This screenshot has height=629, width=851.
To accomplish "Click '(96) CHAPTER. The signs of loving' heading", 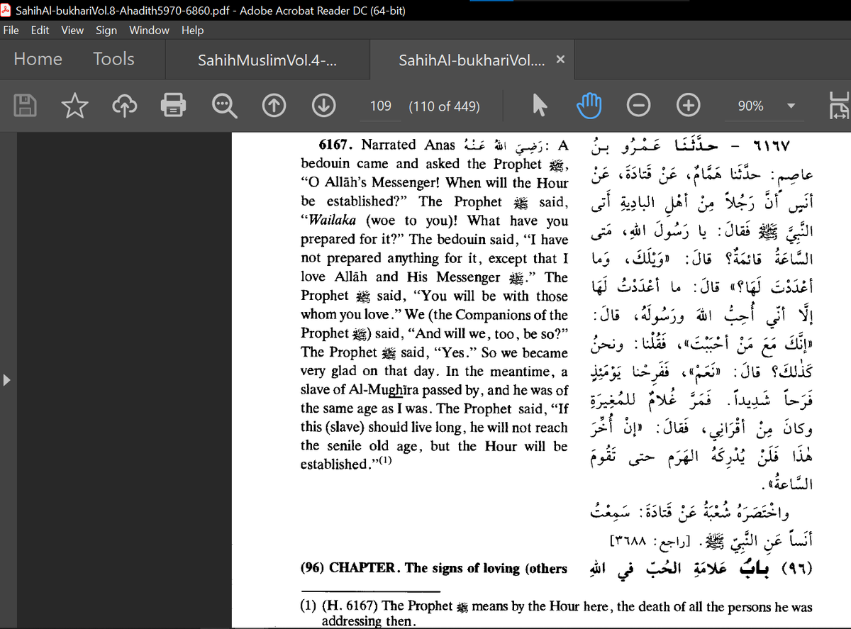I will [x=433, y=568].
